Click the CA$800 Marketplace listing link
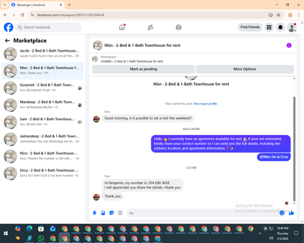 pos(132,61)
